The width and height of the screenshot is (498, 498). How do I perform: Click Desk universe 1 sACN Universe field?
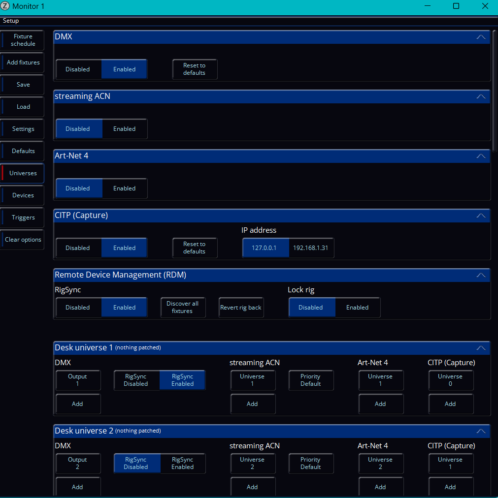tap(252, 380)
